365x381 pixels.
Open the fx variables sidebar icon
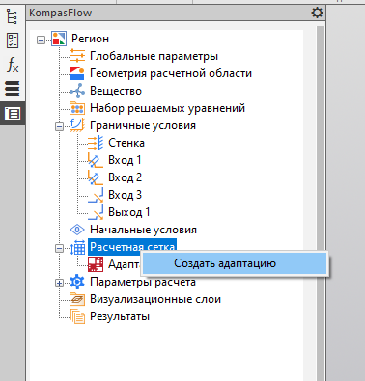pyautogui.click(x=13, y=65)
